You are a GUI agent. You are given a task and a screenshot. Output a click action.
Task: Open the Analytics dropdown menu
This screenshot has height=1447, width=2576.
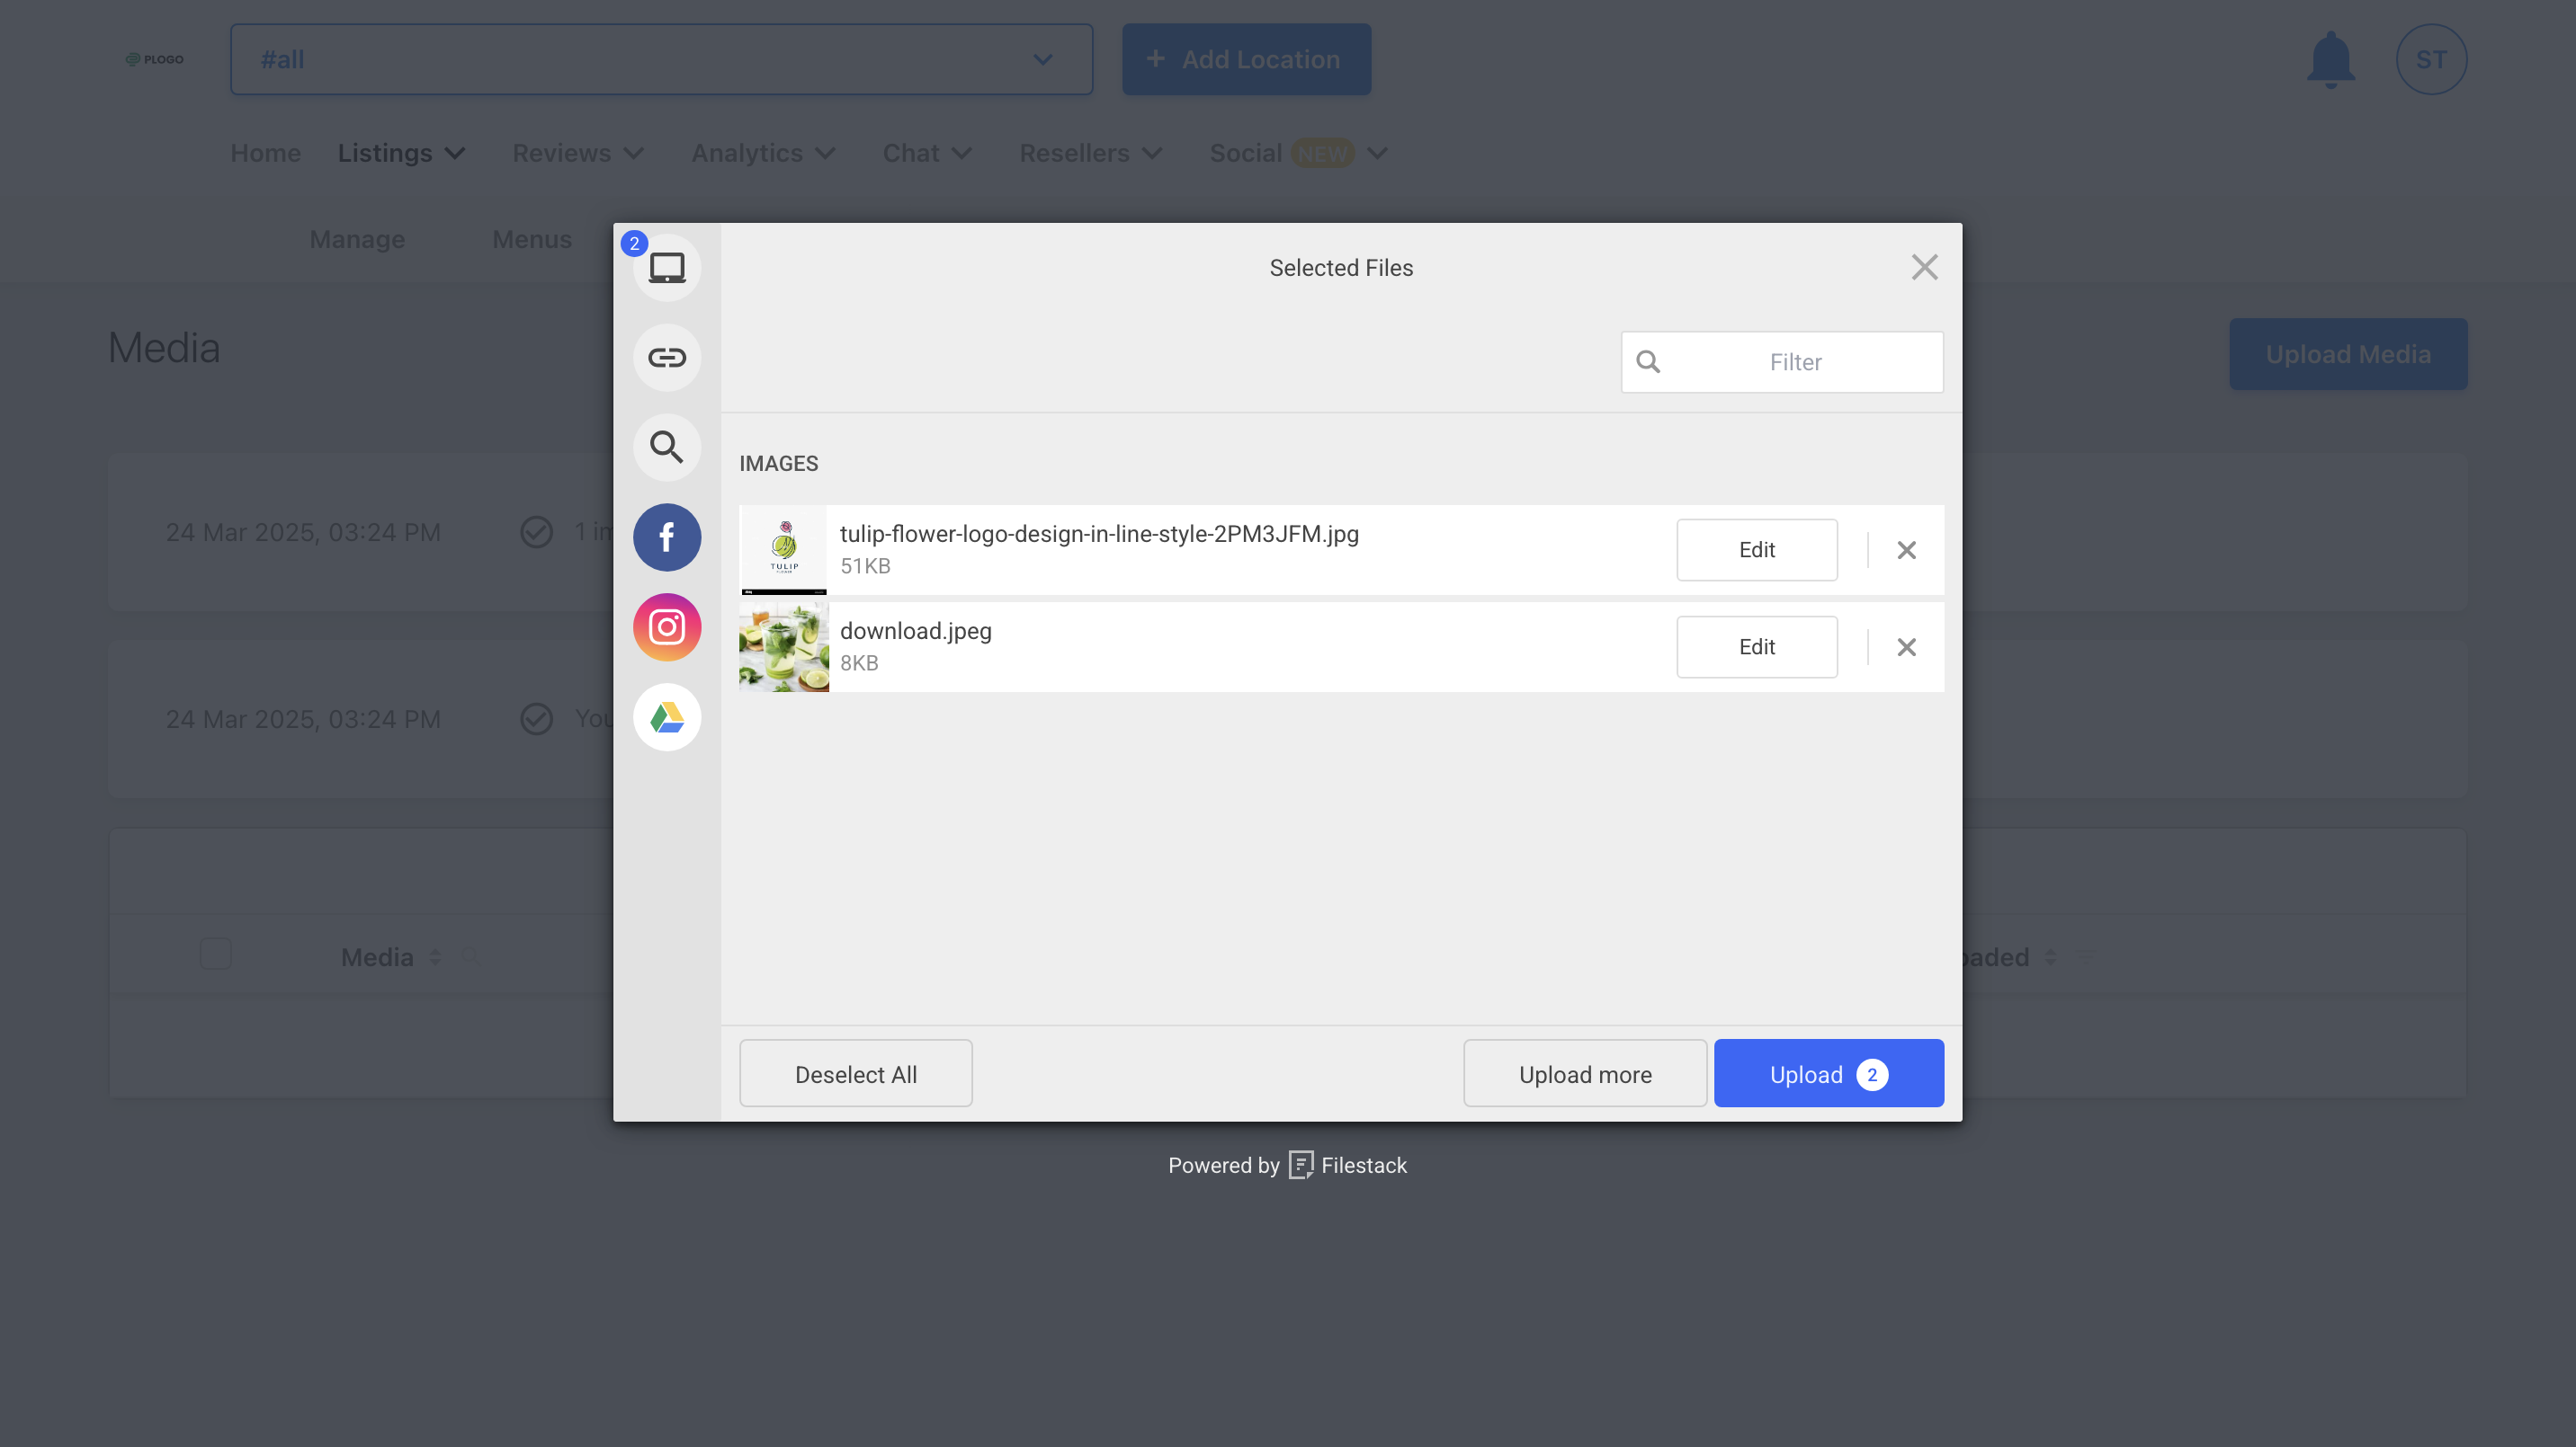pos(762,153)
